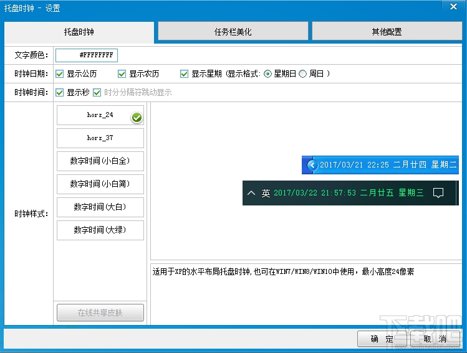This screenshot has width=467, height=353.
Task: Choose the horz_37 clock style
Action: pyautogui.click(x=100, y=138)
